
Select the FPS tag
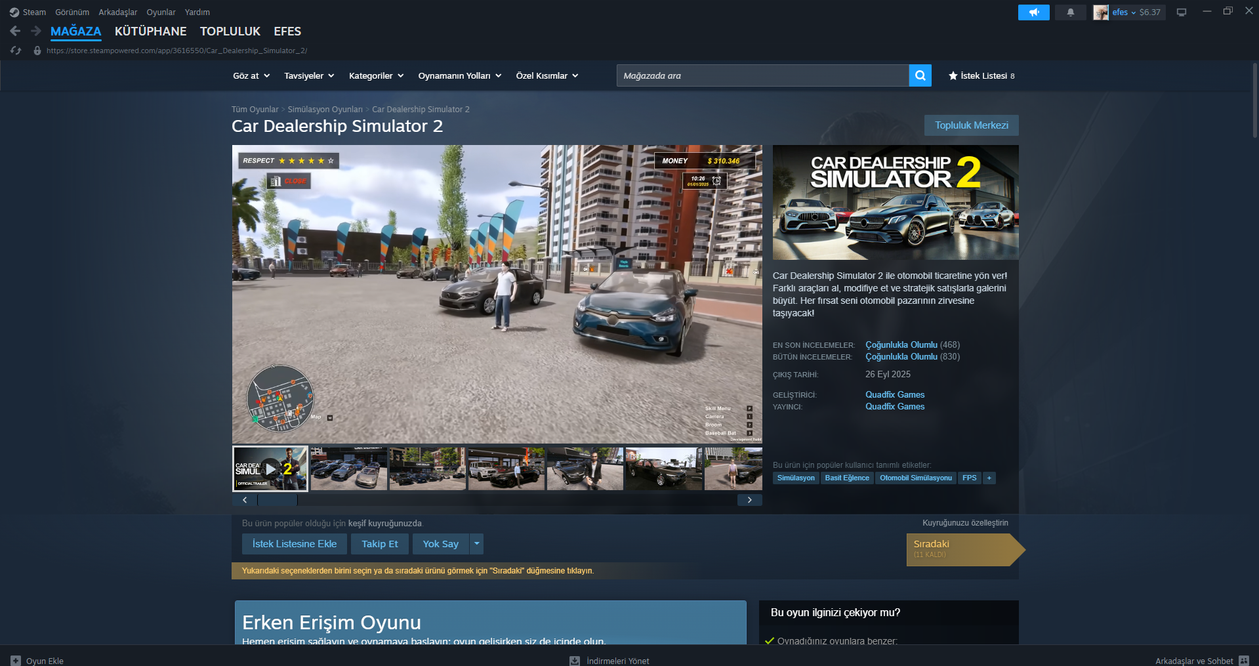[970, 478]
